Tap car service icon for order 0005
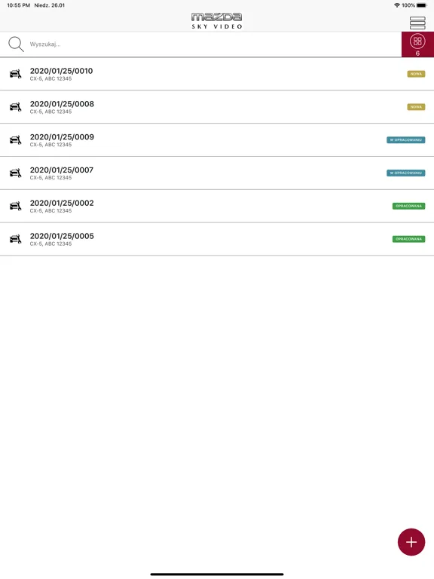 [16, 239]
